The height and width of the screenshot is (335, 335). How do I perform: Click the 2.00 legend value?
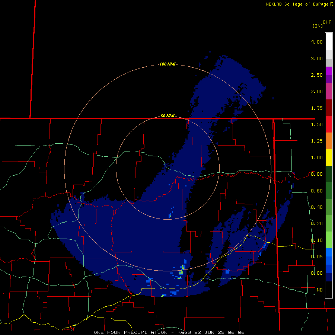point(317,92)
